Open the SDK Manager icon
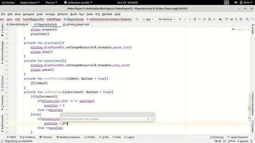255x143 pixels. [x=241, y=19]
